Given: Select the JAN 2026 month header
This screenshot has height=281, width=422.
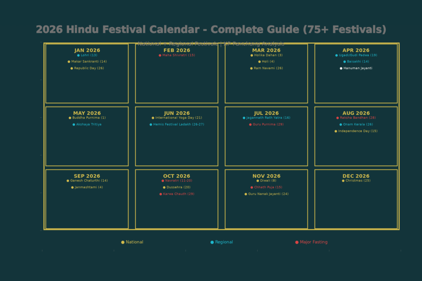Looking at the screenshot, I should (87, 51).
